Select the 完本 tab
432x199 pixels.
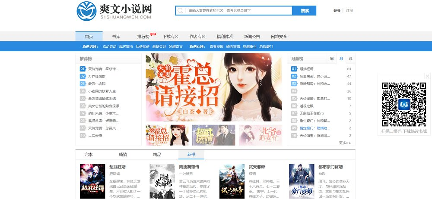pyautogui.click(x=89, y=154)
